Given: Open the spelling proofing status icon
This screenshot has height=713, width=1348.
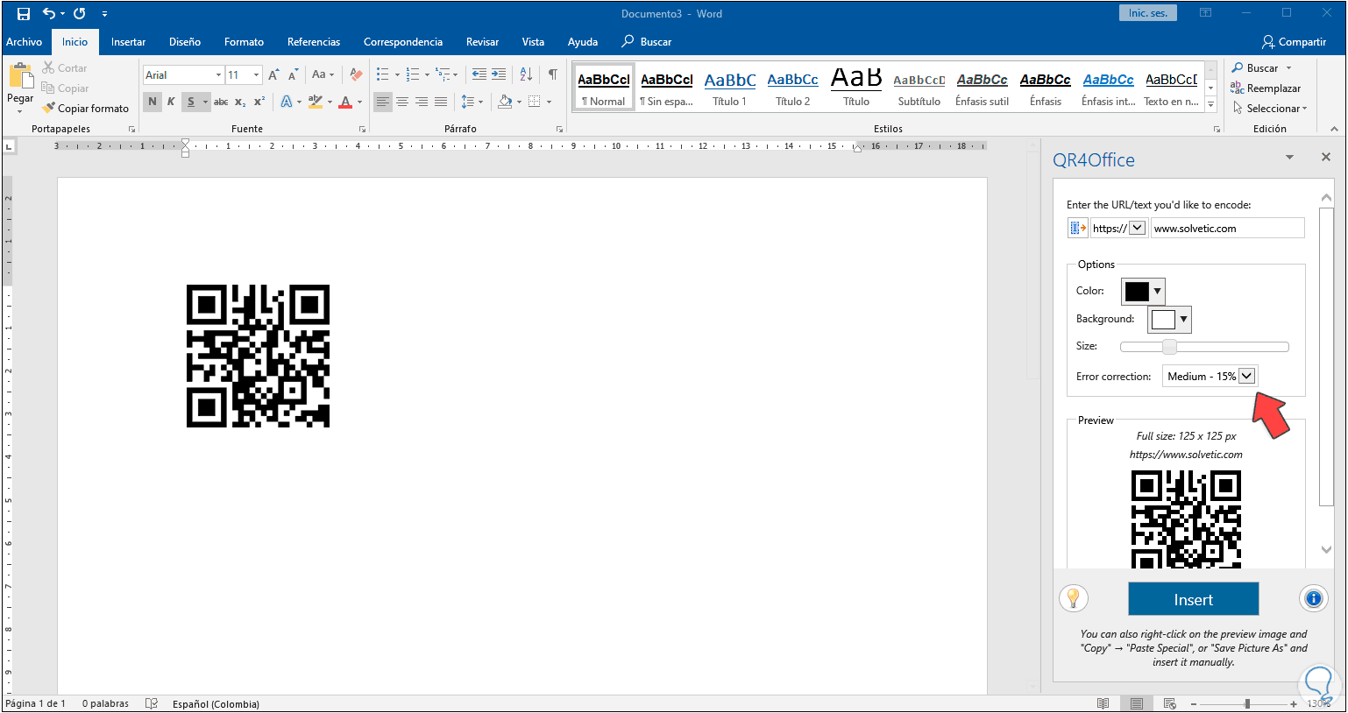Looking at the screenshot, I should coord(152,703).
